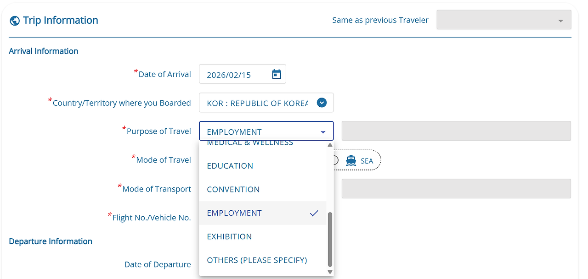
Task: Select EXHIBITION as purpose of travel
Action: coord(230,237)
